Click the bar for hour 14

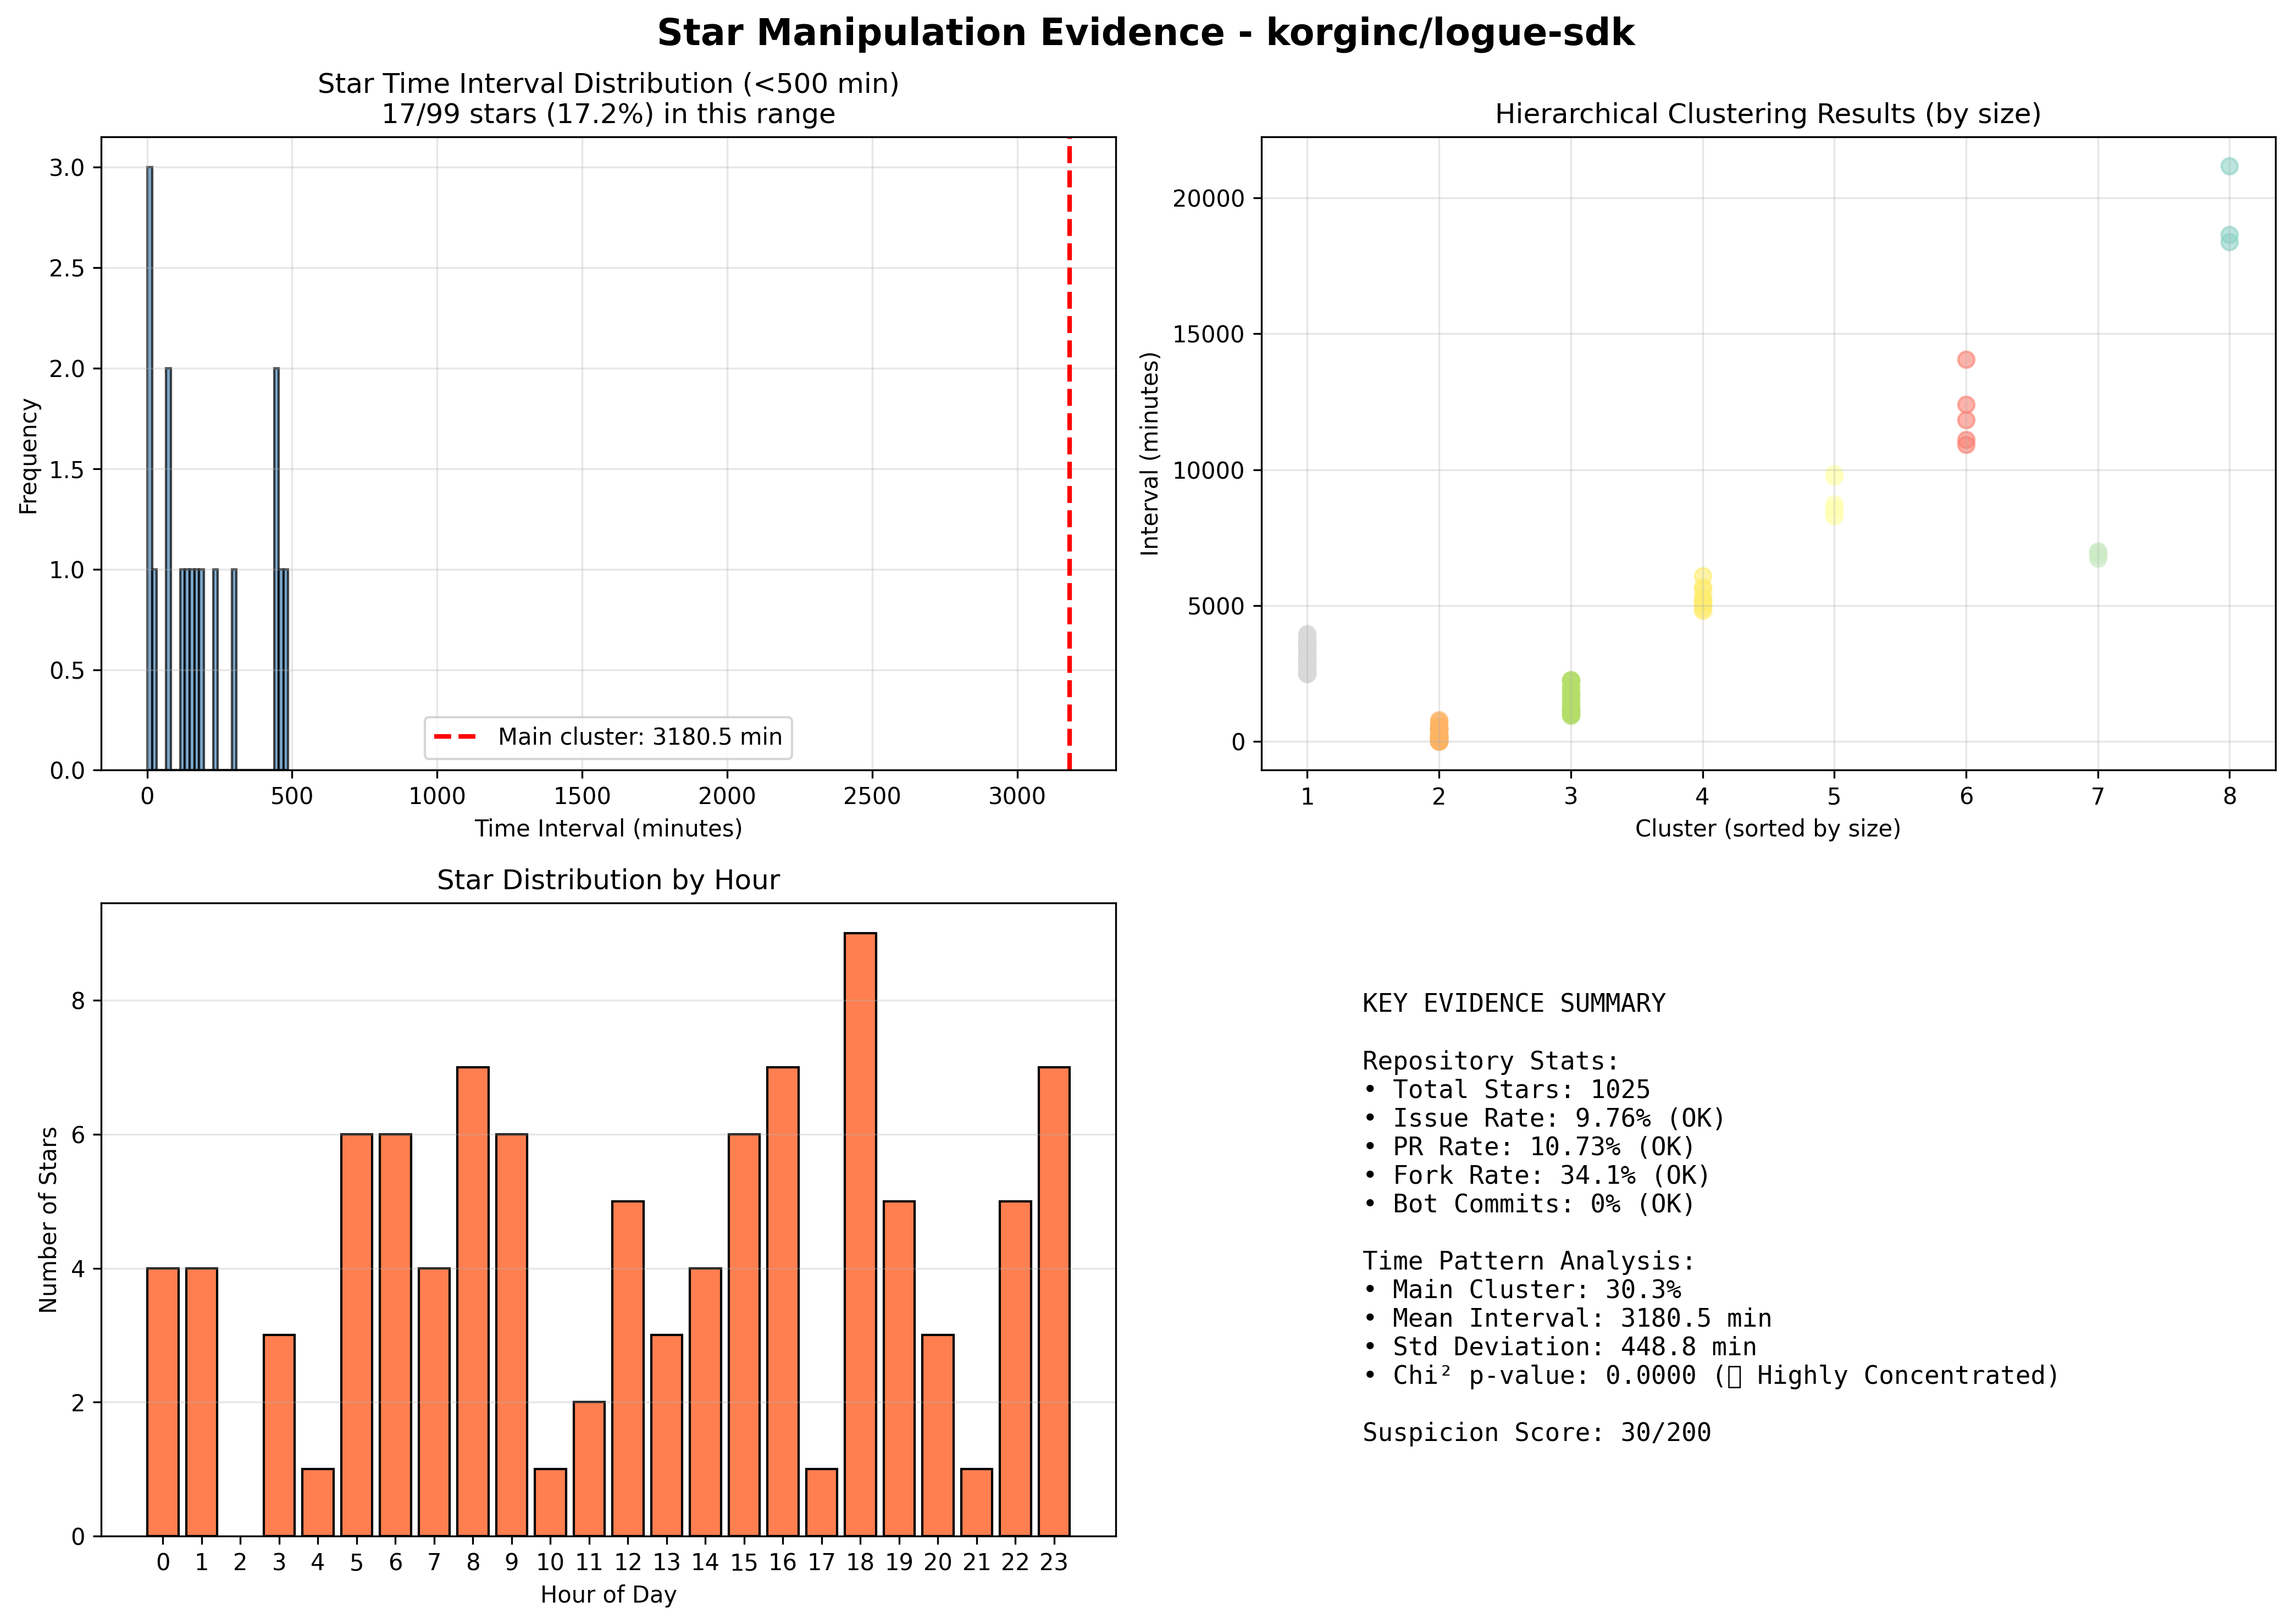click(x=705, y=1402)
